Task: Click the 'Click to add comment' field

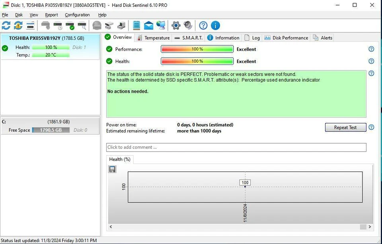Action: pyautogui.click(x=236, y=147)
